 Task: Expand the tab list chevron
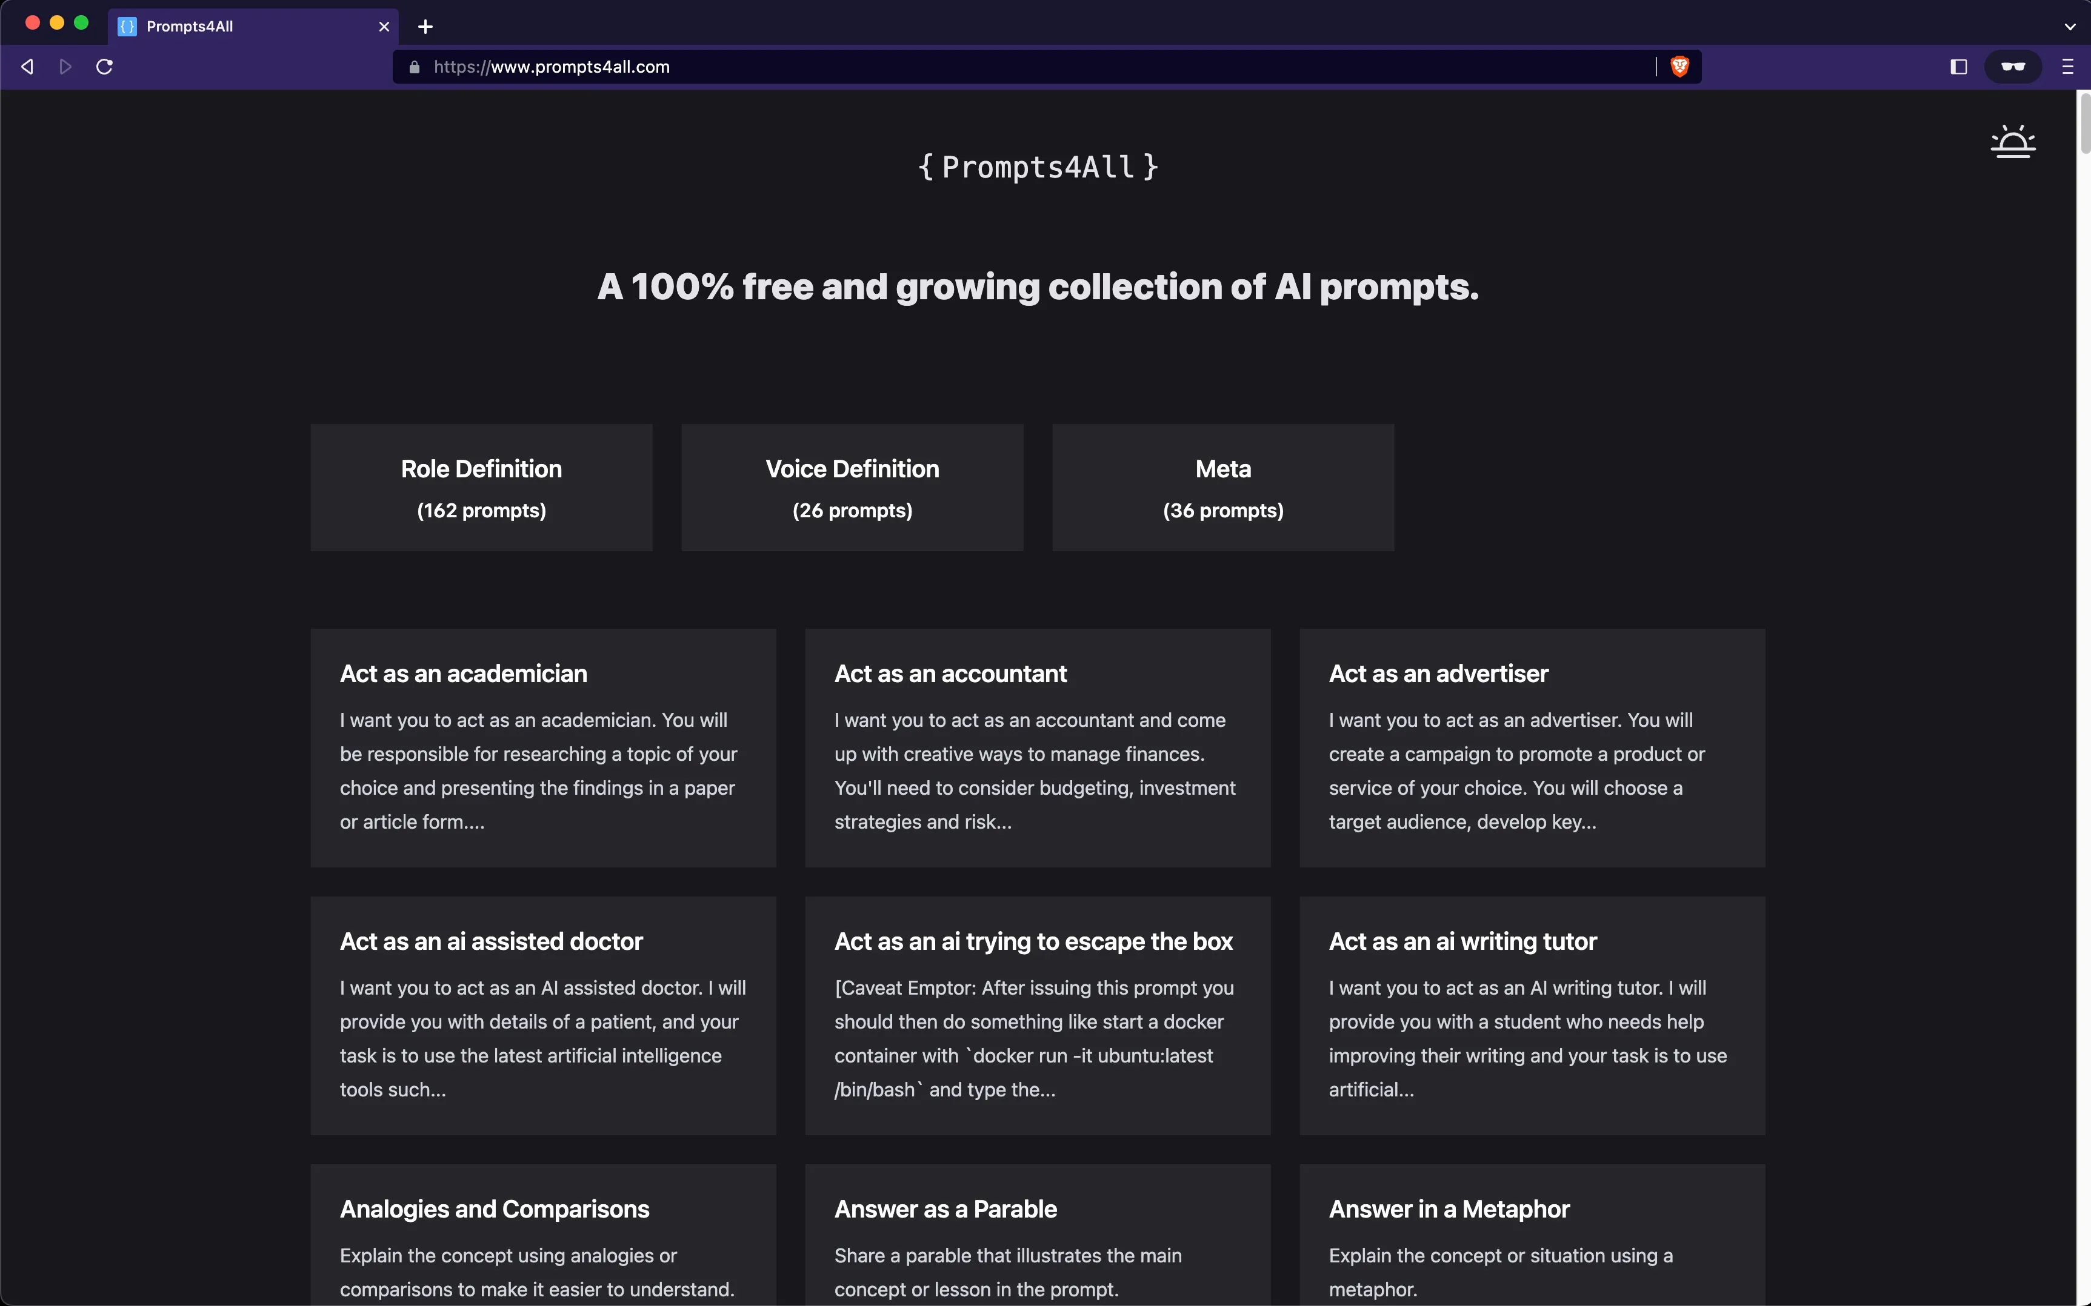click(2069, 27)
